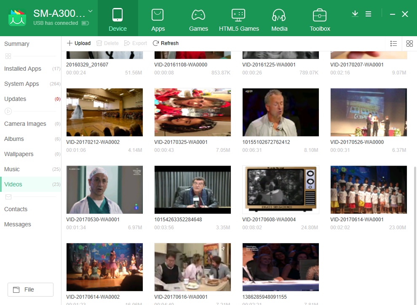The height and width of the screenshot is (305, 417).
Task: Open Installed Apps in sidebar
Action: click(23, 69)
